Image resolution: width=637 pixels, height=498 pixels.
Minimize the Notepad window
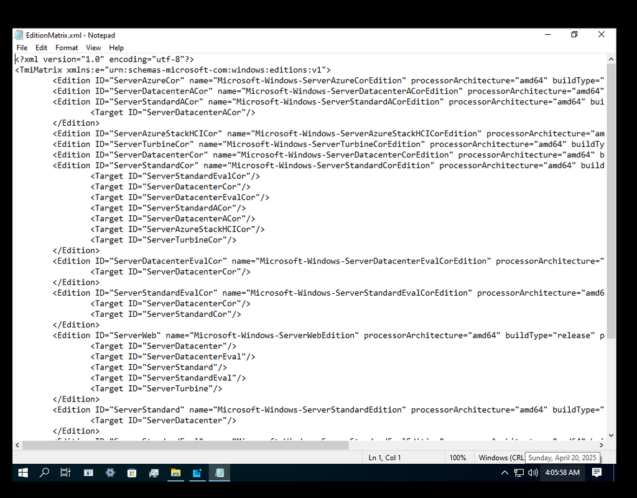click(547, 35)
